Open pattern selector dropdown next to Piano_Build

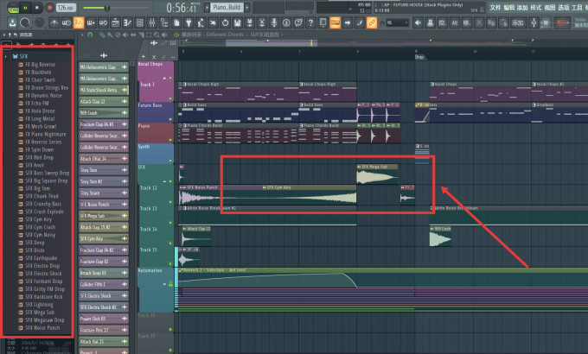pos(207,8)
